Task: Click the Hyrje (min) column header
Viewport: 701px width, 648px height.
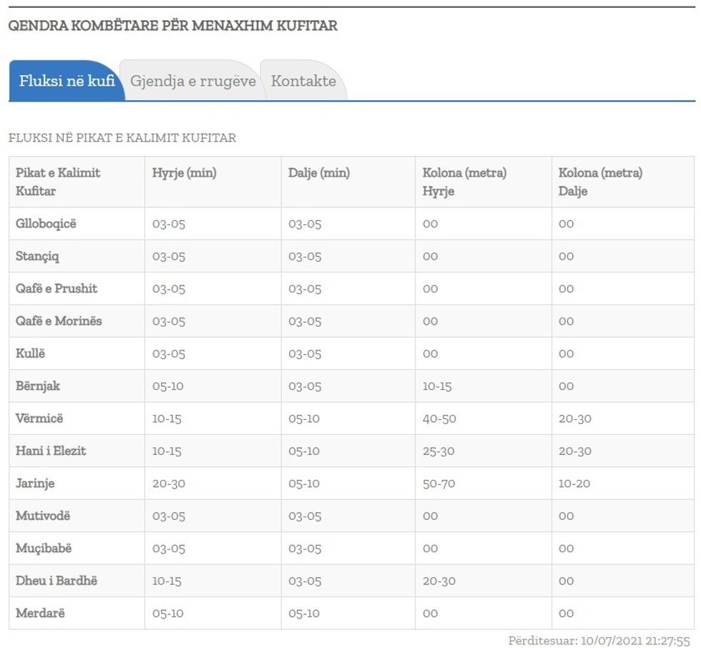Action: pyautogui.click(x=185, y=173)
